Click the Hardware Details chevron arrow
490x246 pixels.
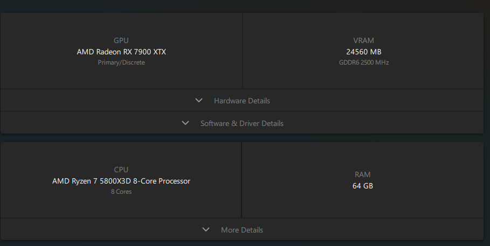[x=199, y=101]
